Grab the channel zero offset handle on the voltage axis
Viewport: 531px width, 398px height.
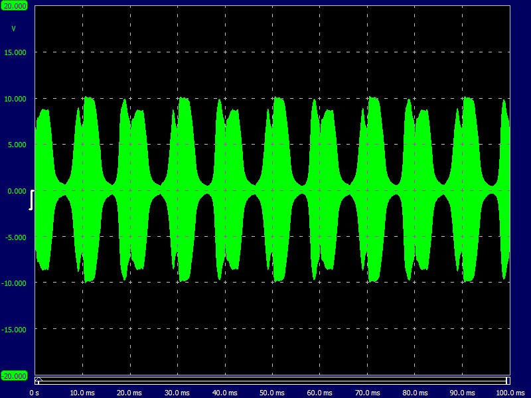31,200
